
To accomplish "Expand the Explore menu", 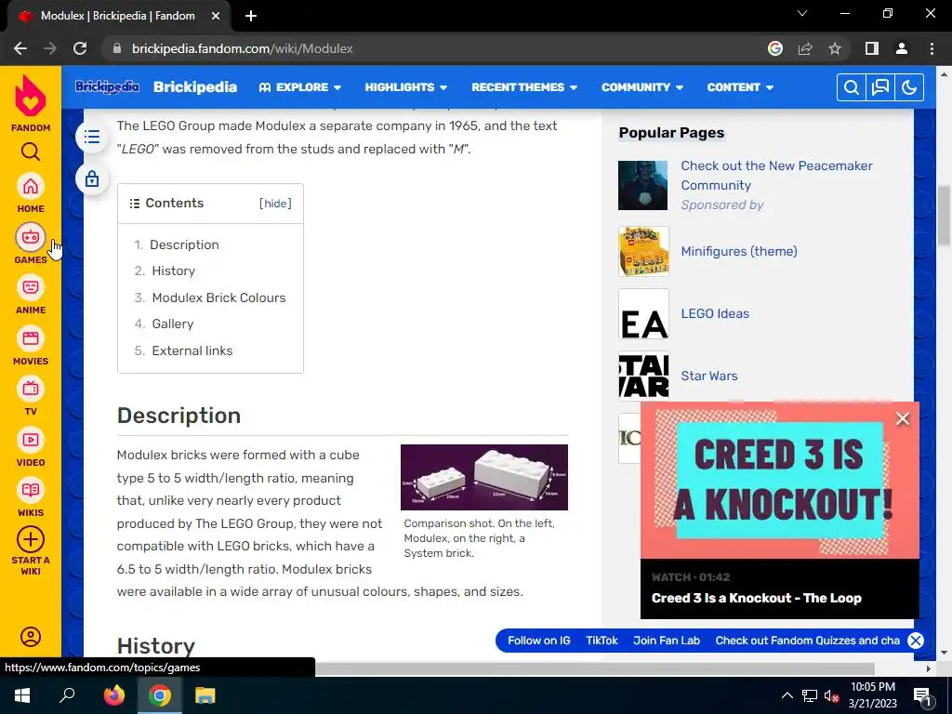I will [300, 87].
